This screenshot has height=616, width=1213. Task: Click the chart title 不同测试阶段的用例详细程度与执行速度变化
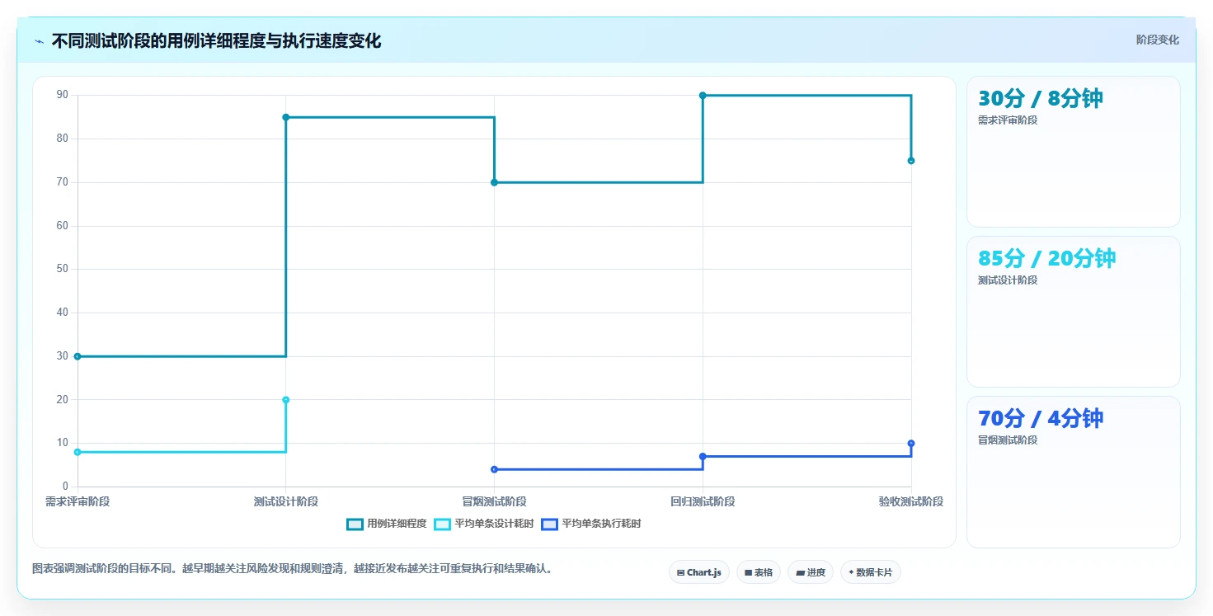[216, 41]
